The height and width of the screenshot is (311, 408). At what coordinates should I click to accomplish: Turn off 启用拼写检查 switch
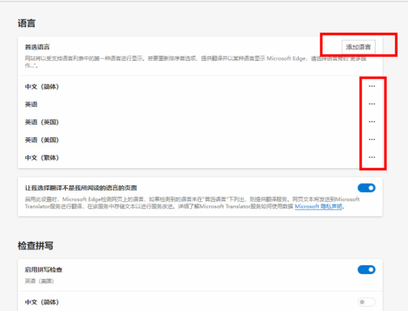tap(366, 270)
